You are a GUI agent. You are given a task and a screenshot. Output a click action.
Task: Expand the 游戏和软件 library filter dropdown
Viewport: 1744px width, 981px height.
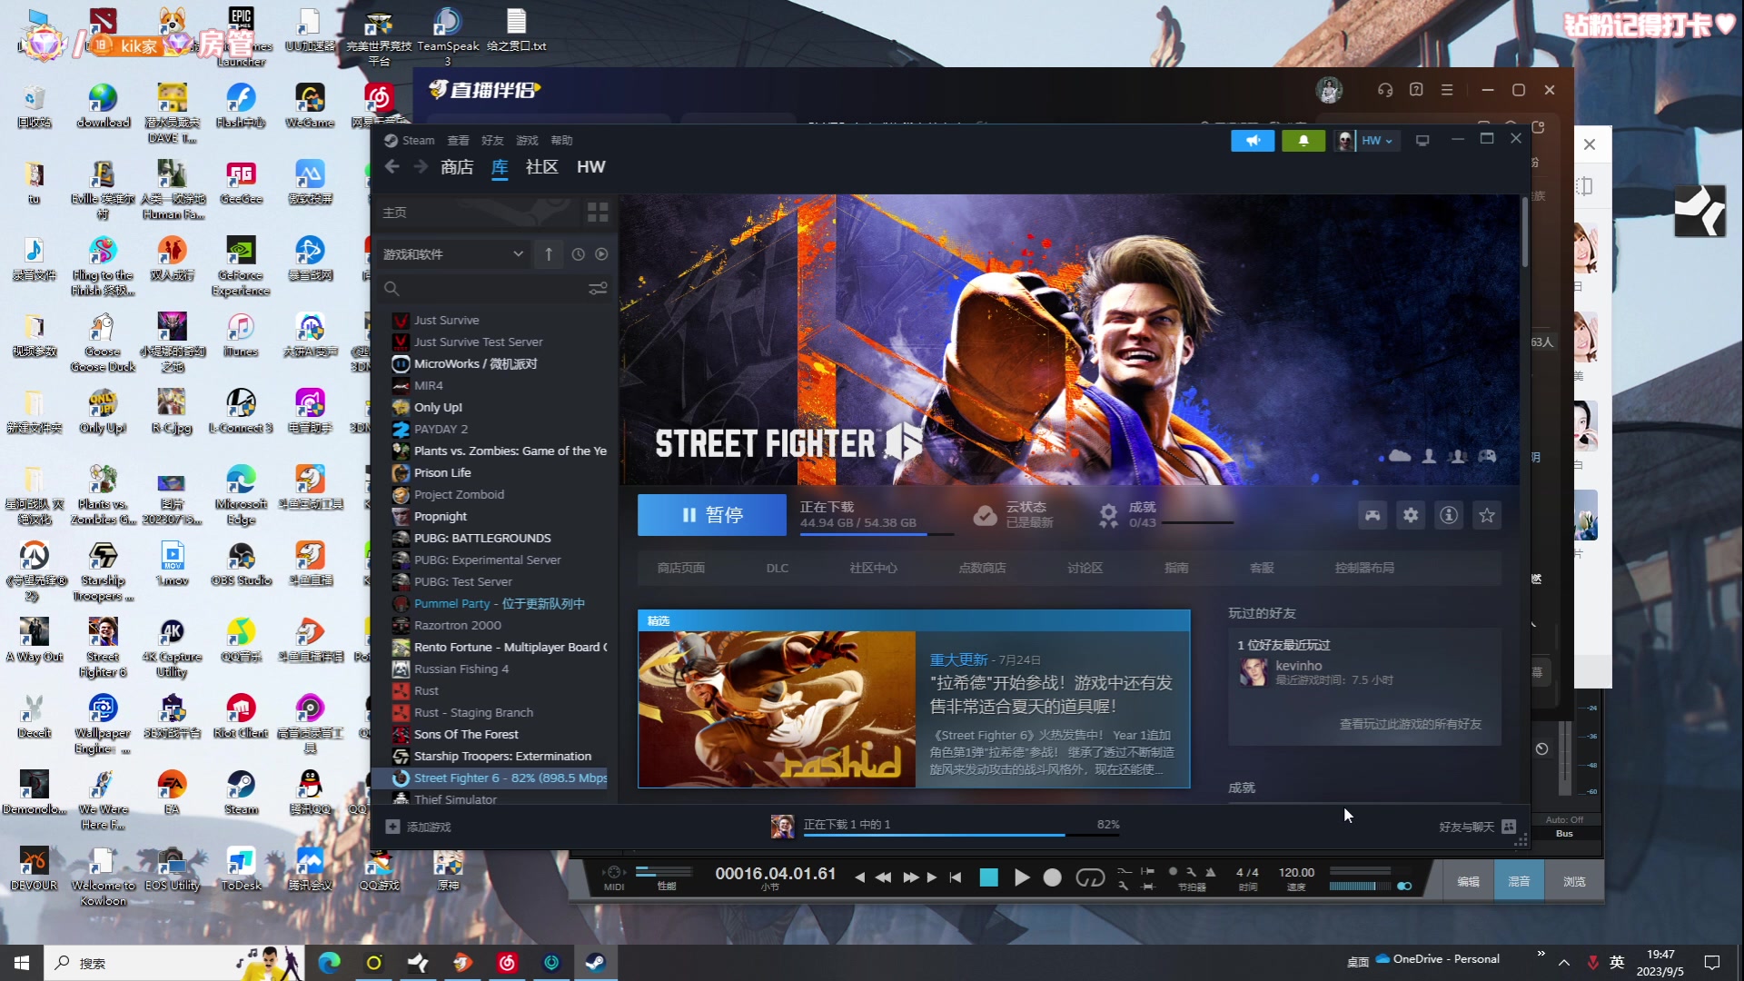[453, 254]
